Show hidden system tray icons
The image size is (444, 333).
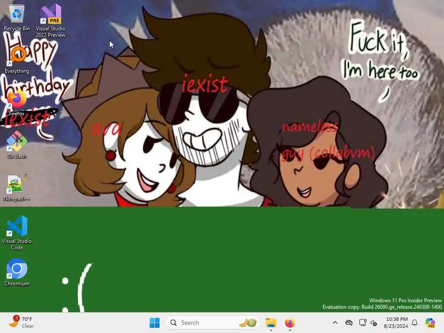[335, 323]
